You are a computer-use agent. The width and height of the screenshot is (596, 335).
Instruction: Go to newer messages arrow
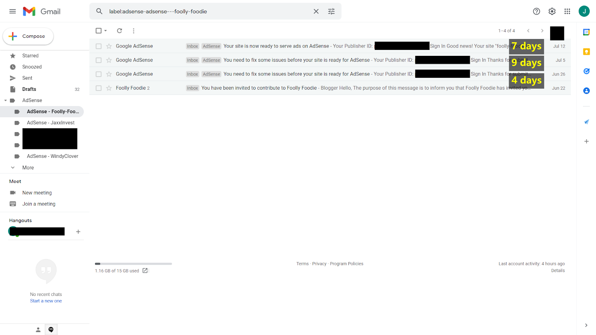coord(528,31)
